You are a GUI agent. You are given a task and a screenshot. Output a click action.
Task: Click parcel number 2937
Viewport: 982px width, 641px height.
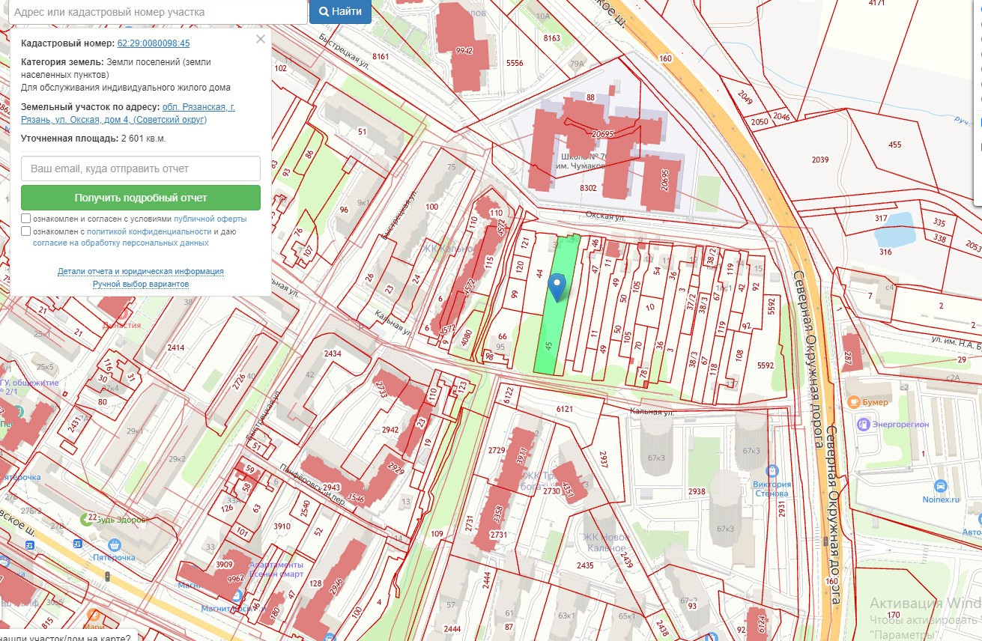(x=604, y=458)
